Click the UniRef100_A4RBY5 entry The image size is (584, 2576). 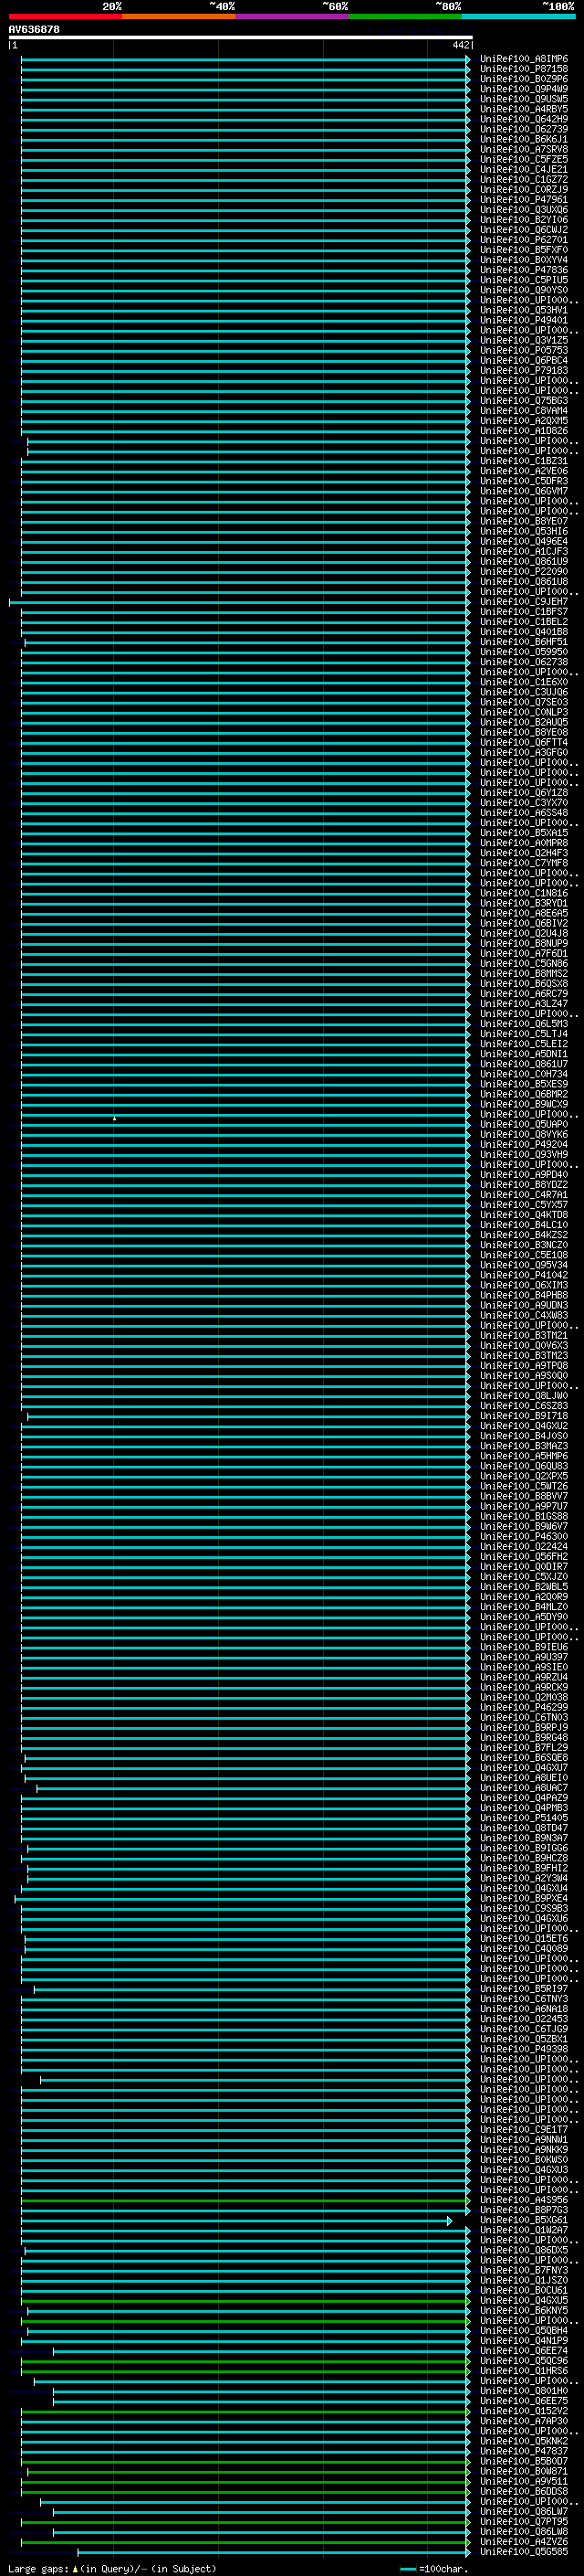524,109
